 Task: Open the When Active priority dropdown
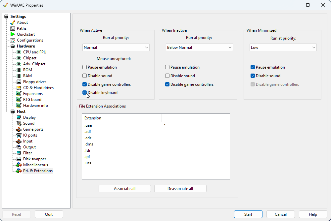pyautogui.click(x=116, y=47)
